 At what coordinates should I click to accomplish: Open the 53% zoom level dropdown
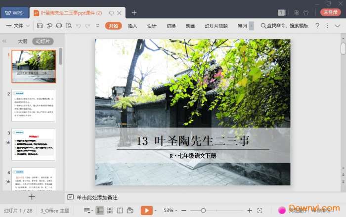[x=171, y=211]
